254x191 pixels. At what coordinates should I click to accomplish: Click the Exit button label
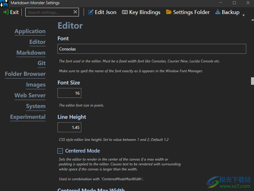coord(14,12)
